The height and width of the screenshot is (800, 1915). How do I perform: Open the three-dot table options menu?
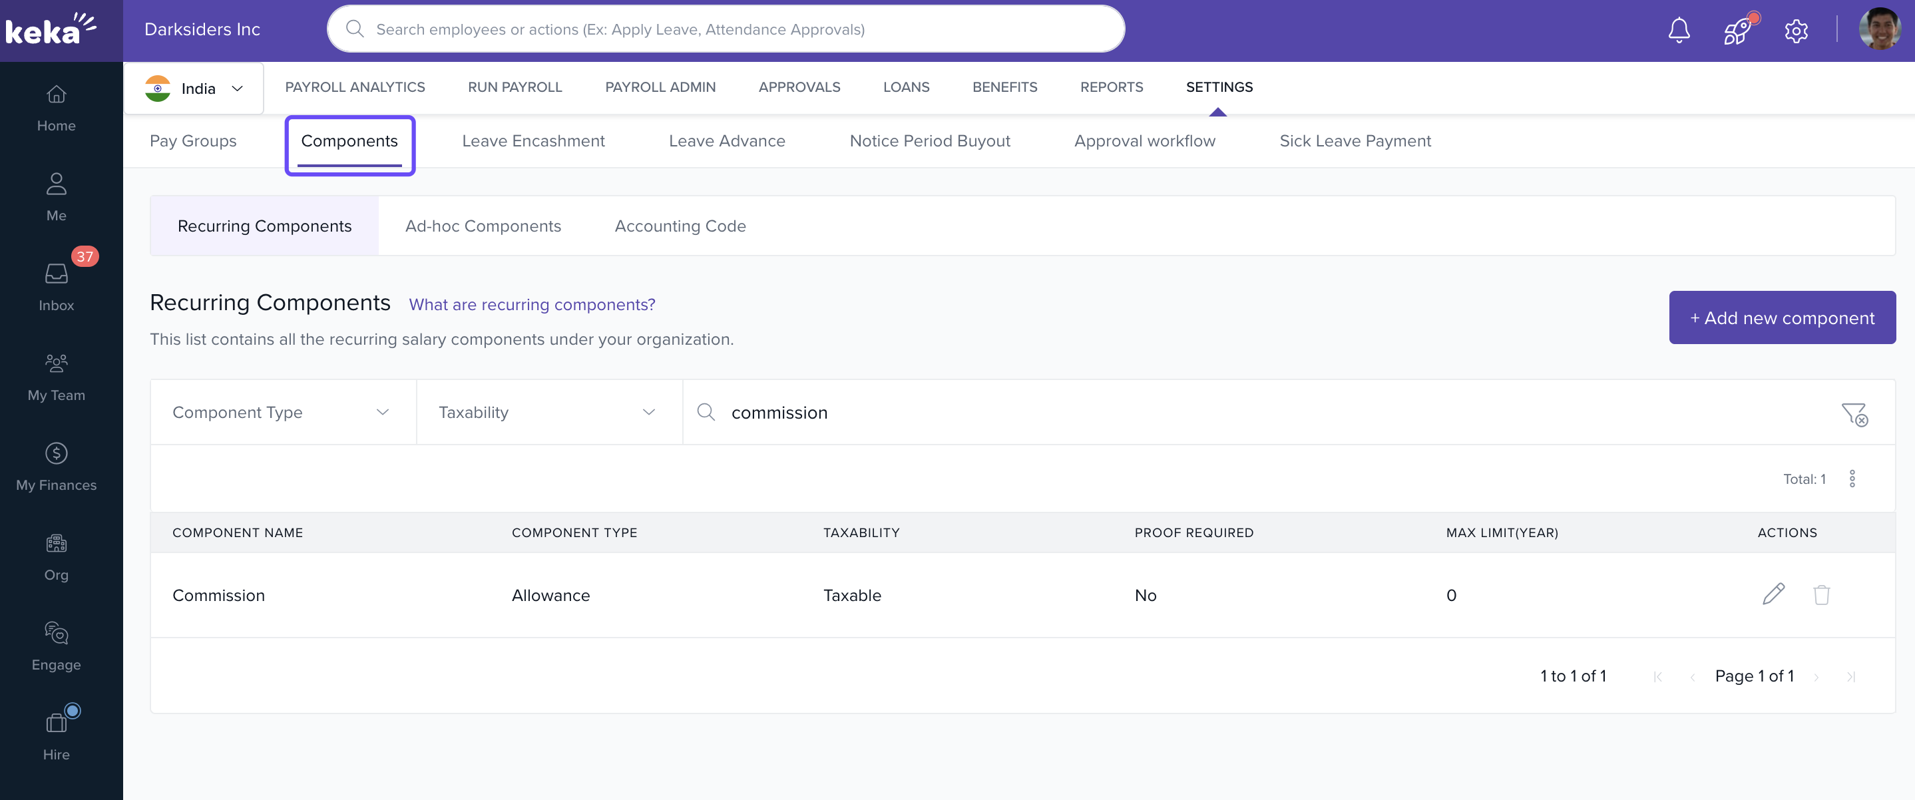(1852, 478)
